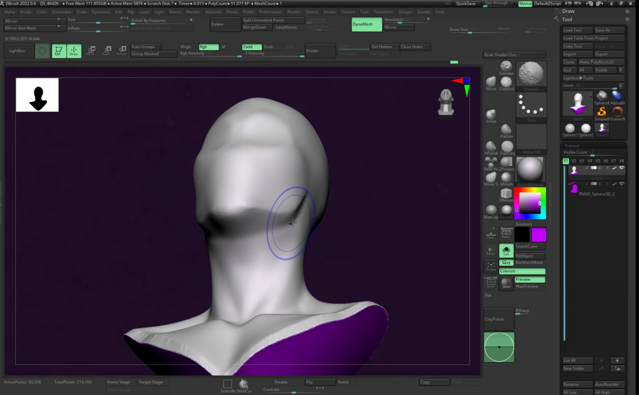The width and height of the screenshot is (639, 395).
Task: Open the Preferences menu
Action: (271, 12)
